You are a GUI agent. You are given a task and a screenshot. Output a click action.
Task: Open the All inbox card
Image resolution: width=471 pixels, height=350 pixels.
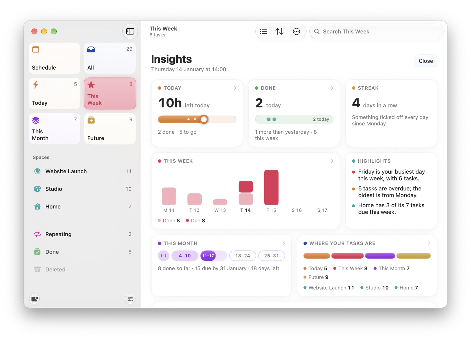tap(110, 58)
